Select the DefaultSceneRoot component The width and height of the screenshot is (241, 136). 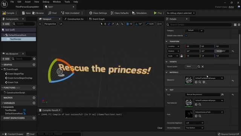click(x=17, y=35)
